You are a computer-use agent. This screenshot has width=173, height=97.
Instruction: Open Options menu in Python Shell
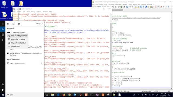tap(39, 12)
